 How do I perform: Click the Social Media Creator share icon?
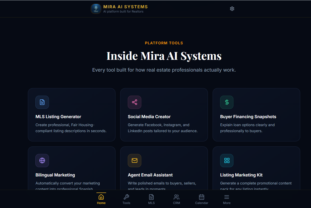pos(134,102)
